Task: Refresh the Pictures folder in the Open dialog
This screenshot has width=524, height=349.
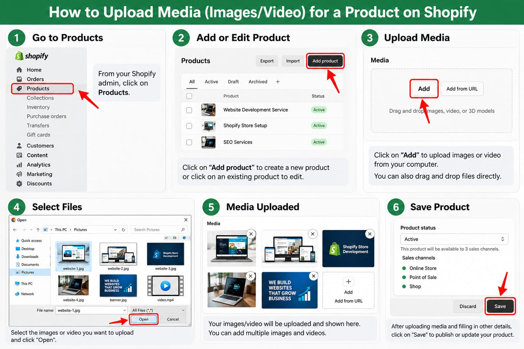Action: click(124, 229)
